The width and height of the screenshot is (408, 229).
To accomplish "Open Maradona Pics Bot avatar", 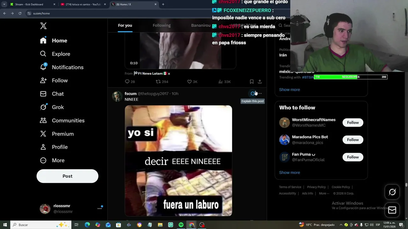I will tap(284, 140).
